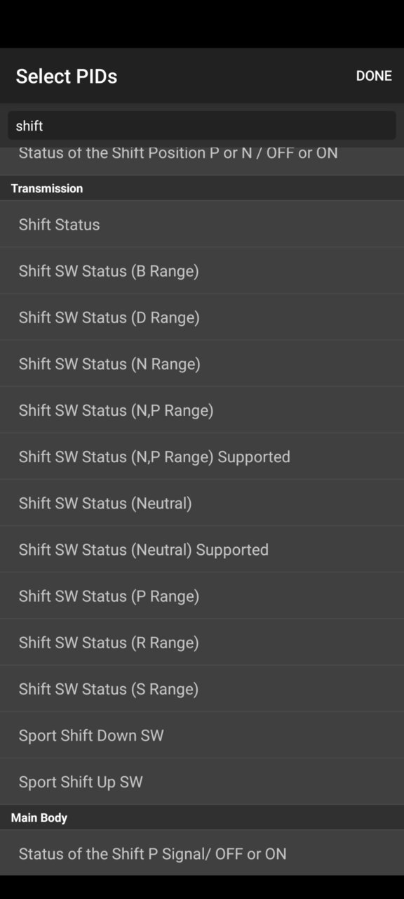The image size is (404, 899).
Task: Choose Status of the Shift P Signal
Action: point(202,853)
